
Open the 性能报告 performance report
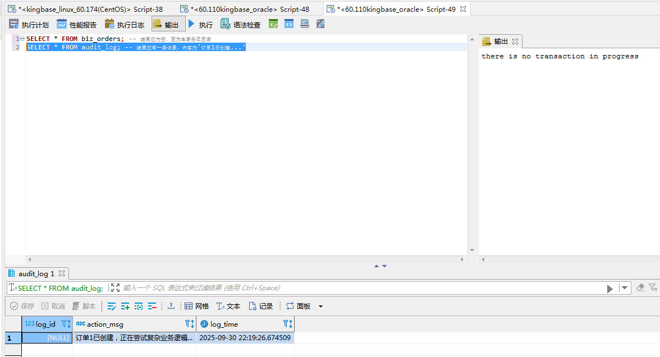click(x=76, y=25)
